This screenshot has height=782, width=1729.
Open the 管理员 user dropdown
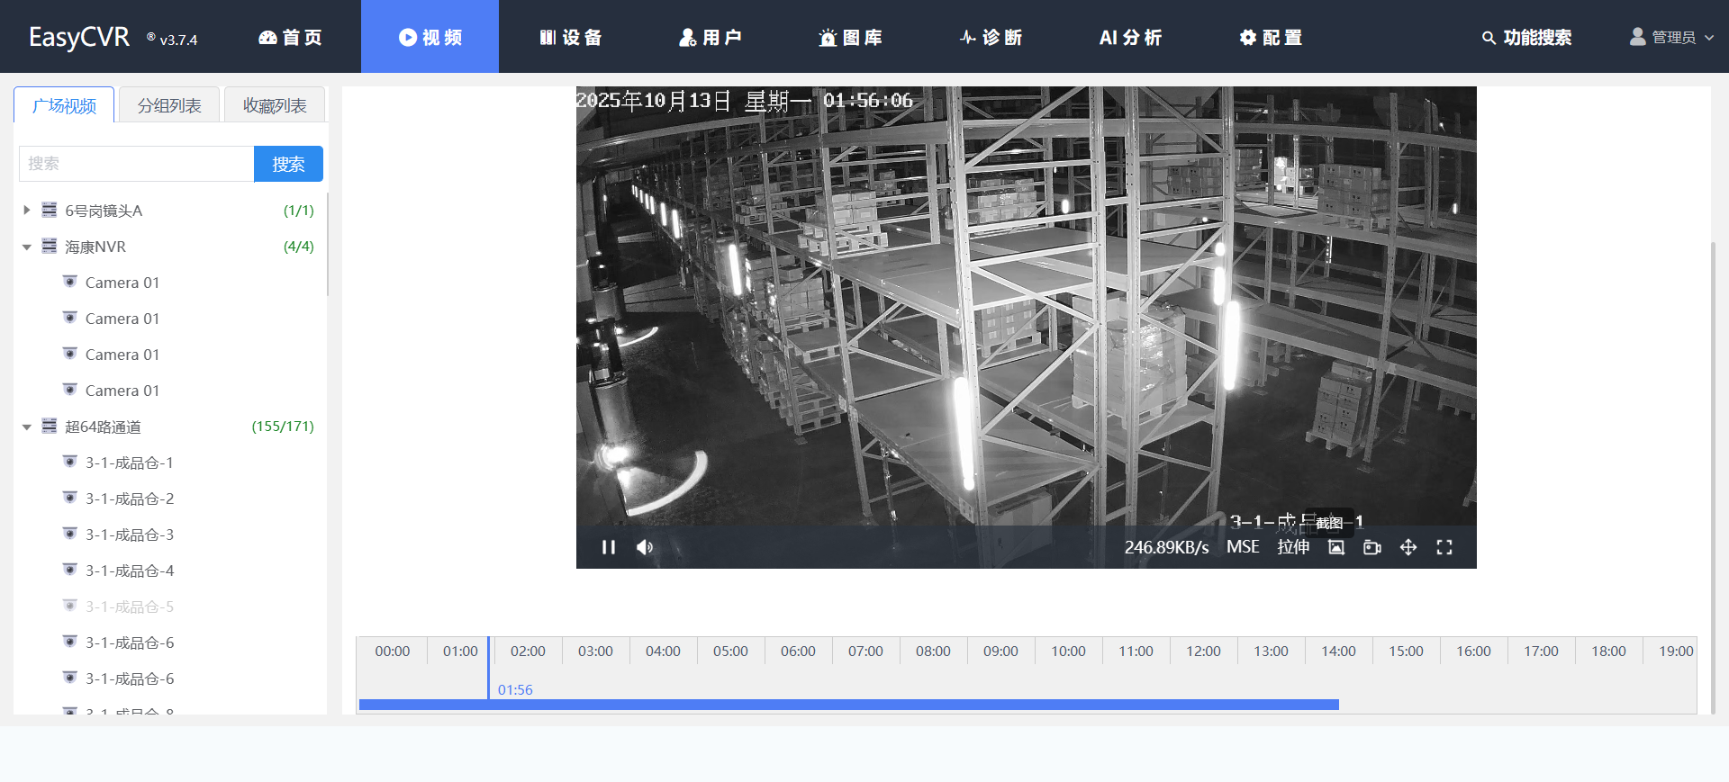click(x=1672, y=37)
